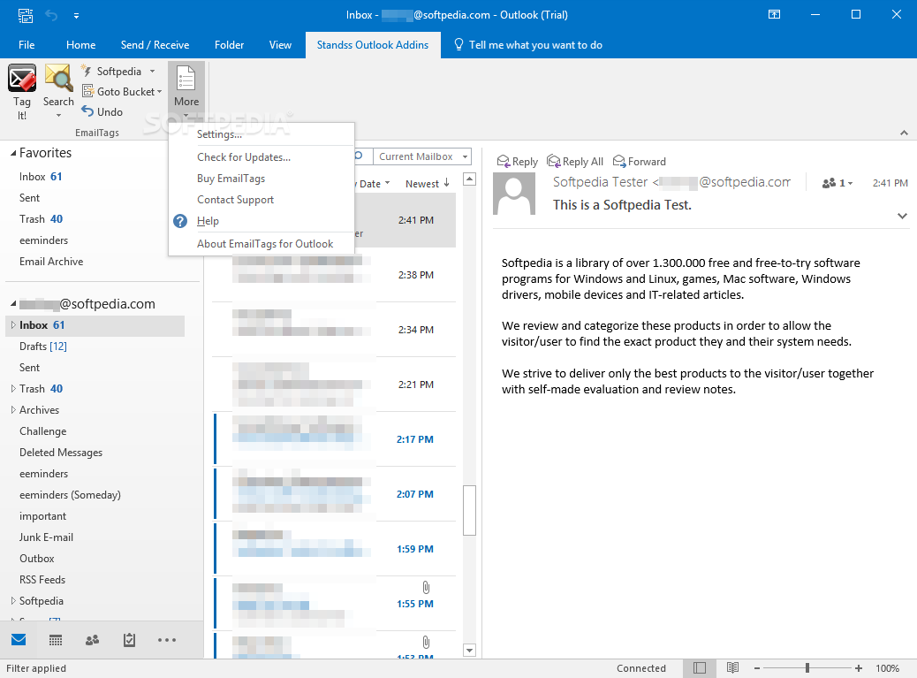
Task: Expand the Trash folder triangle
Action: 13,388
